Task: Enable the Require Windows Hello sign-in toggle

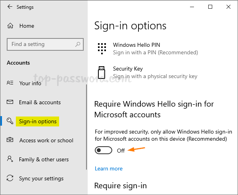Action: (x=103, y=151)
